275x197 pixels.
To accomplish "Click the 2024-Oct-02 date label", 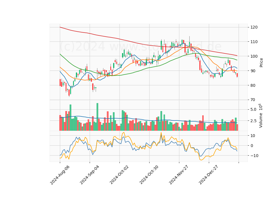I will [x=119, y=175].
